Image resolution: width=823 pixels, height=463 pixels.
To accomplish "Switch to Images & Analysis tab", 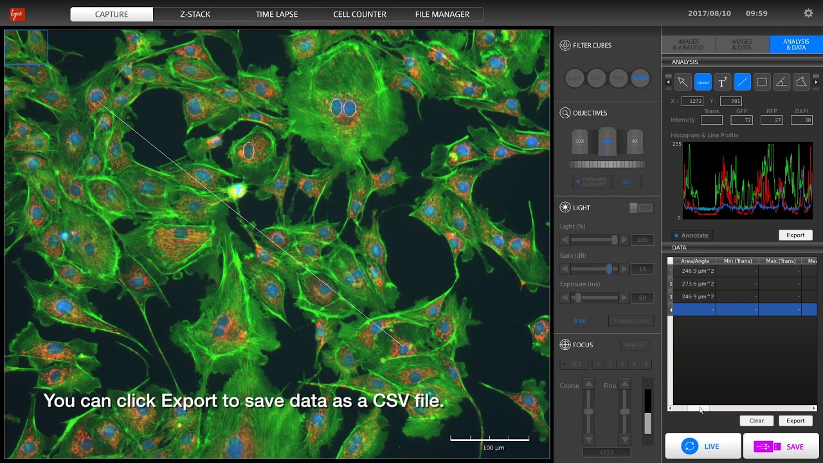I will (689, 44).
